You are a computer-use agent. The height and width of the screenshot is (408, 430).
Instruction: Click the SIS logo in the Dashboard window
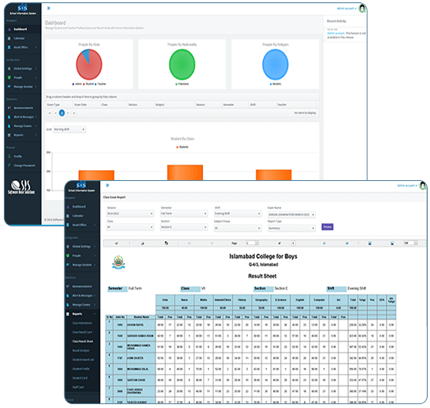pos(22,9)
